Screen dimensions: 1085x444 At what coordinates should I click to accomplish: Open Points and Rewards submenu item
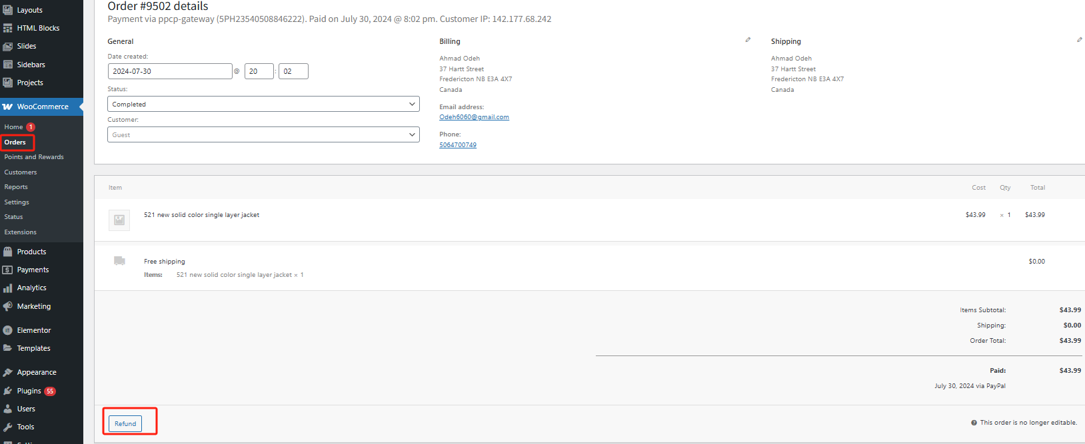click(34, 157)
